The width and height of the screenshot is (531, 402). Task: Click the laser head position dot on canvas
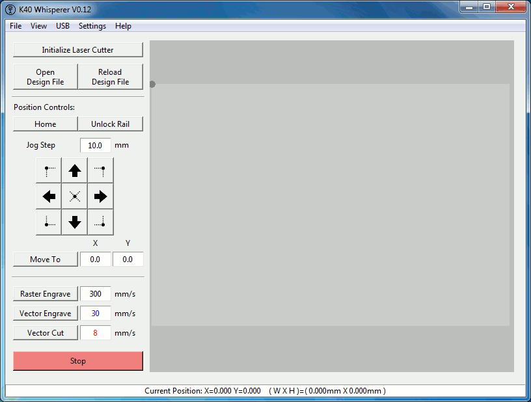tap(152, 84)
